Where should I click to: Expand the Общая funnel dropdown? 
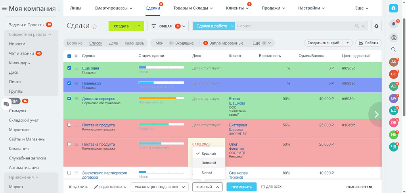point(184,26)
